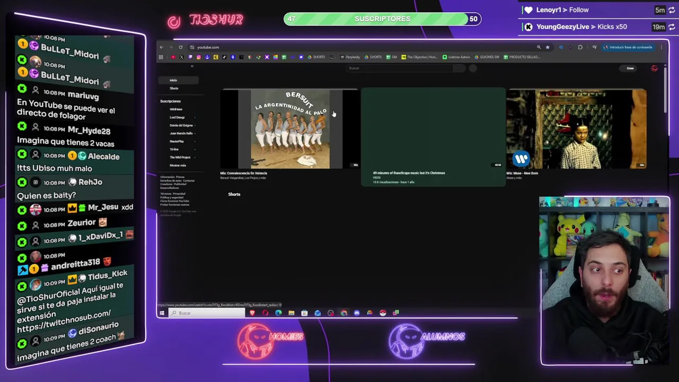Open Brave browser from the taskbar
679x382 pixels.
click(253, 313)
